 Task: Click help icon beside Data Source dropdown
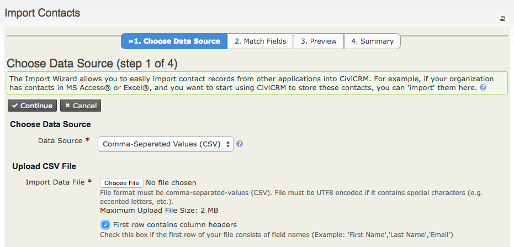[x=240, y=144]
